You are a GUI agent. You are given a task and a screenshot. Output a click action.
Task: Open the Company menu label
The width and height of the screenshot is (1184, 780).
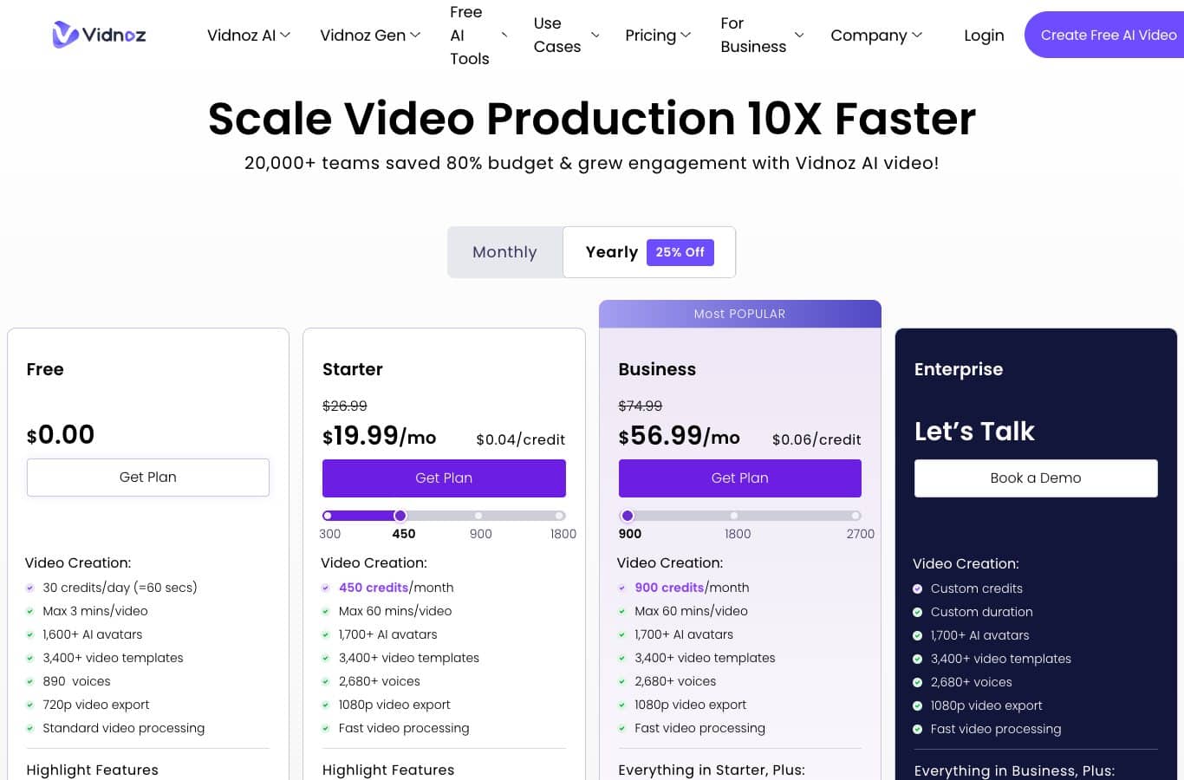click(868, 36)
